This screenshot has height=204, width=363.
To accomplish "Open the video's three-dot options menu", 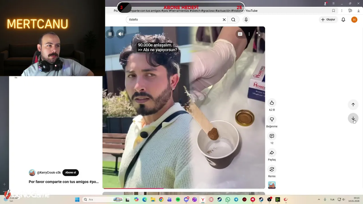I will pyautogui.click(x=249, y=34).
